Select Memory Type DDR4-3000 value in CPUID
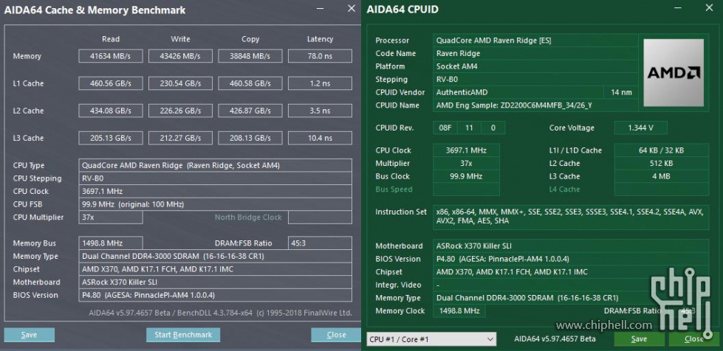The image size is (723, 351). point(571,298)
